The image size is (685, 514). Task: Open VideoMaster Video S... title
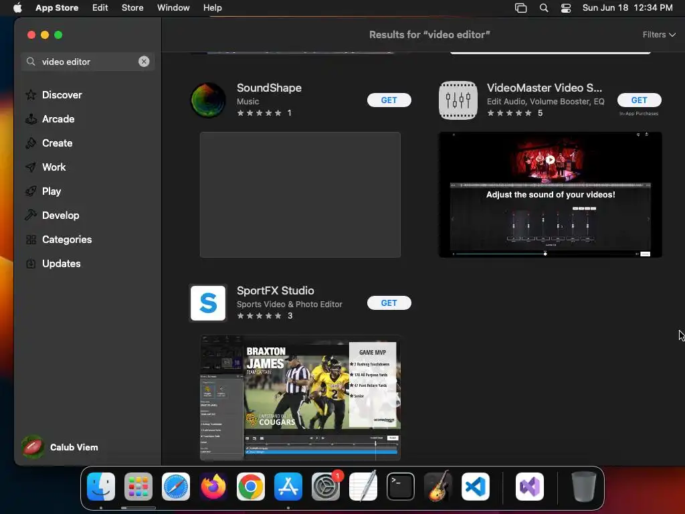pos(545,88)
